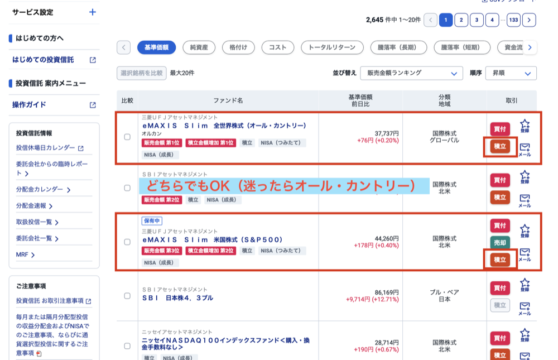558x360 pixels.
Task: Select the 基準価額 tab
Action: tap(157, 47)
